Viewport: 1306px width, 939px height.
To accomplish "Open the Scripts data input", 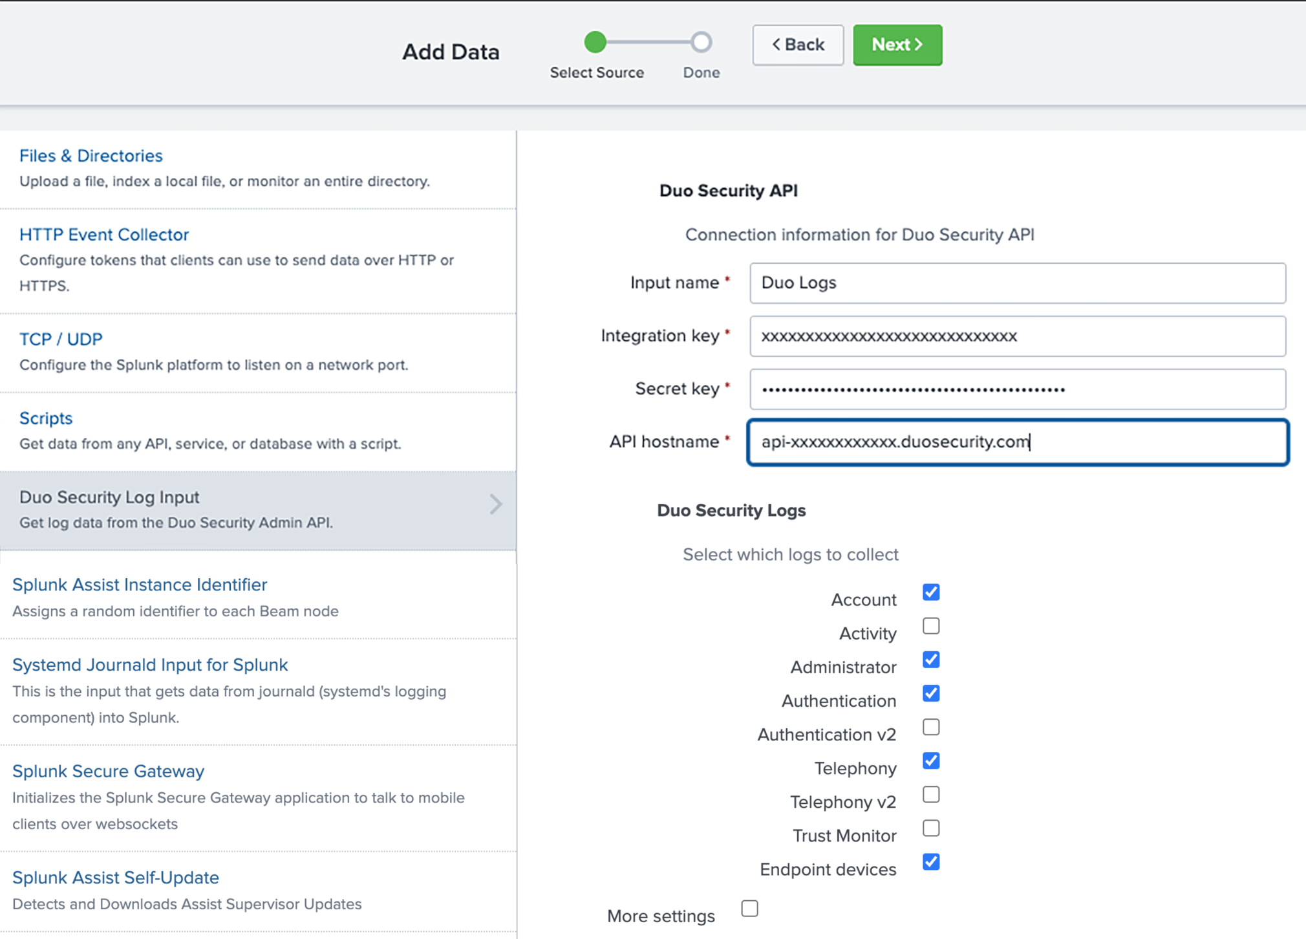I will (46, 418).
